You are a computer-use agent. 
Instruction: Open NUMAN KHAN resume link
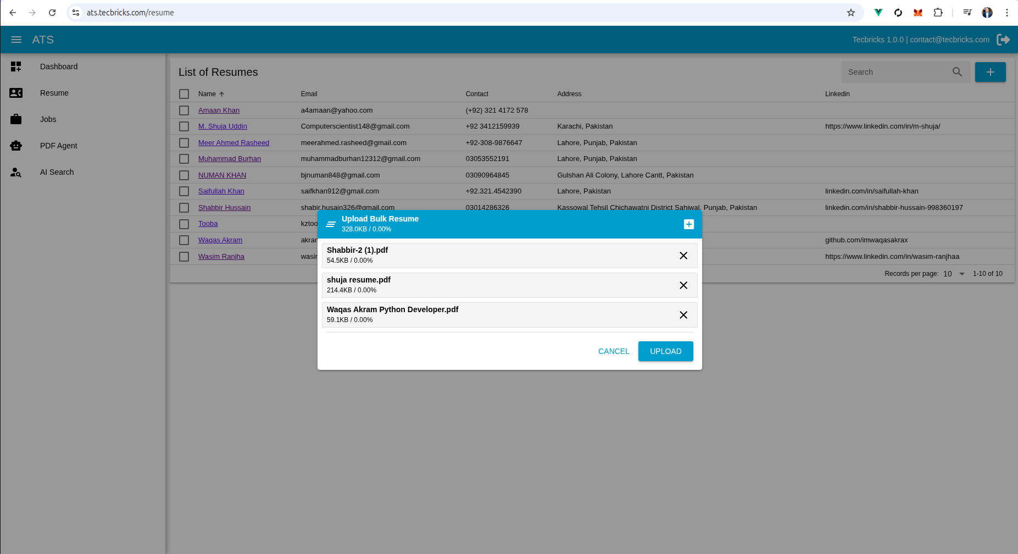[x=222, y=175]
